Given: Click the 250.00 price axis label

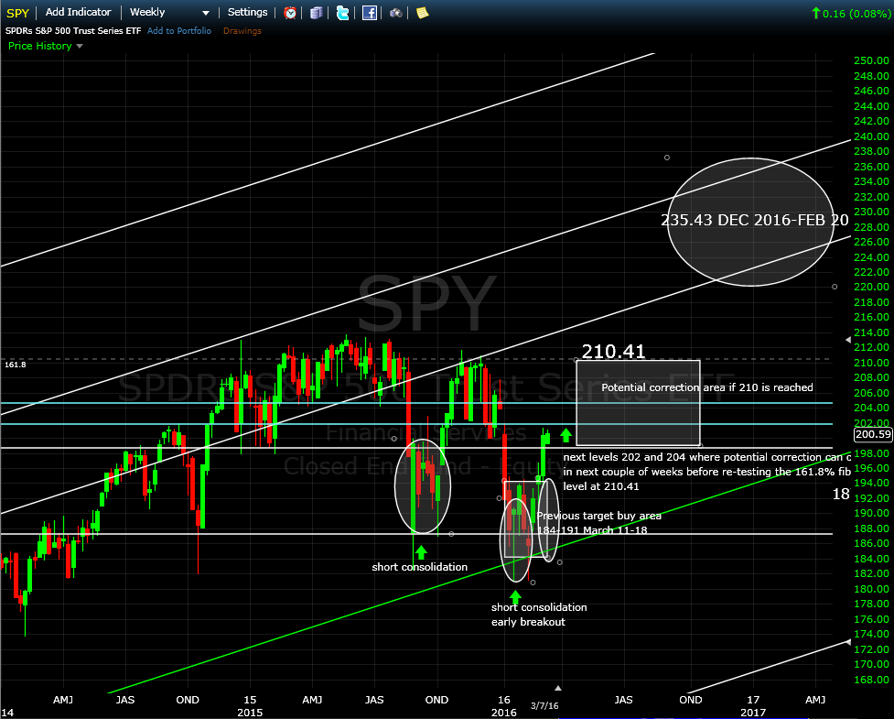Looking at the screenshot, I should tap(871, 60).
